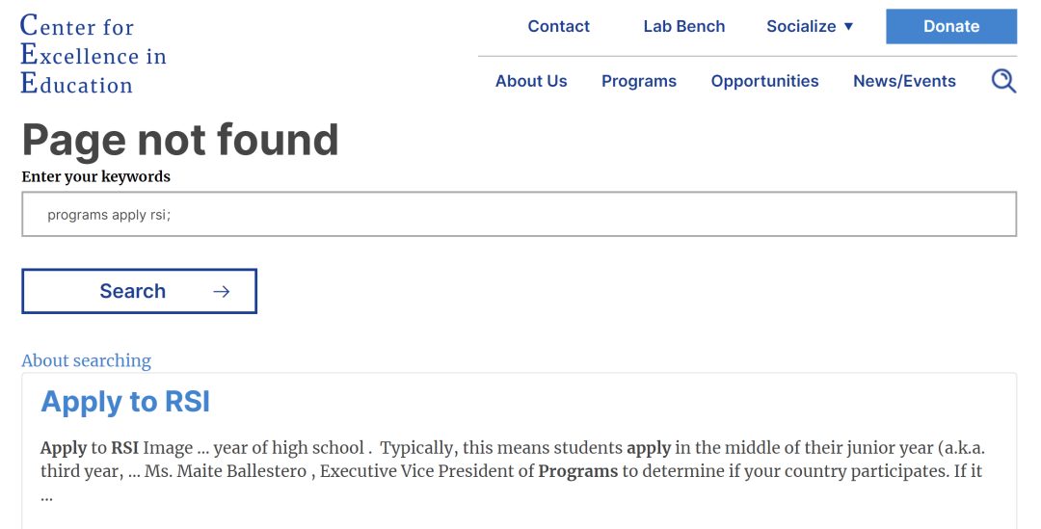Expand the Socialize dropdown arrow
The width and height of the screenshot is (1041, 529).
point(848,27)
